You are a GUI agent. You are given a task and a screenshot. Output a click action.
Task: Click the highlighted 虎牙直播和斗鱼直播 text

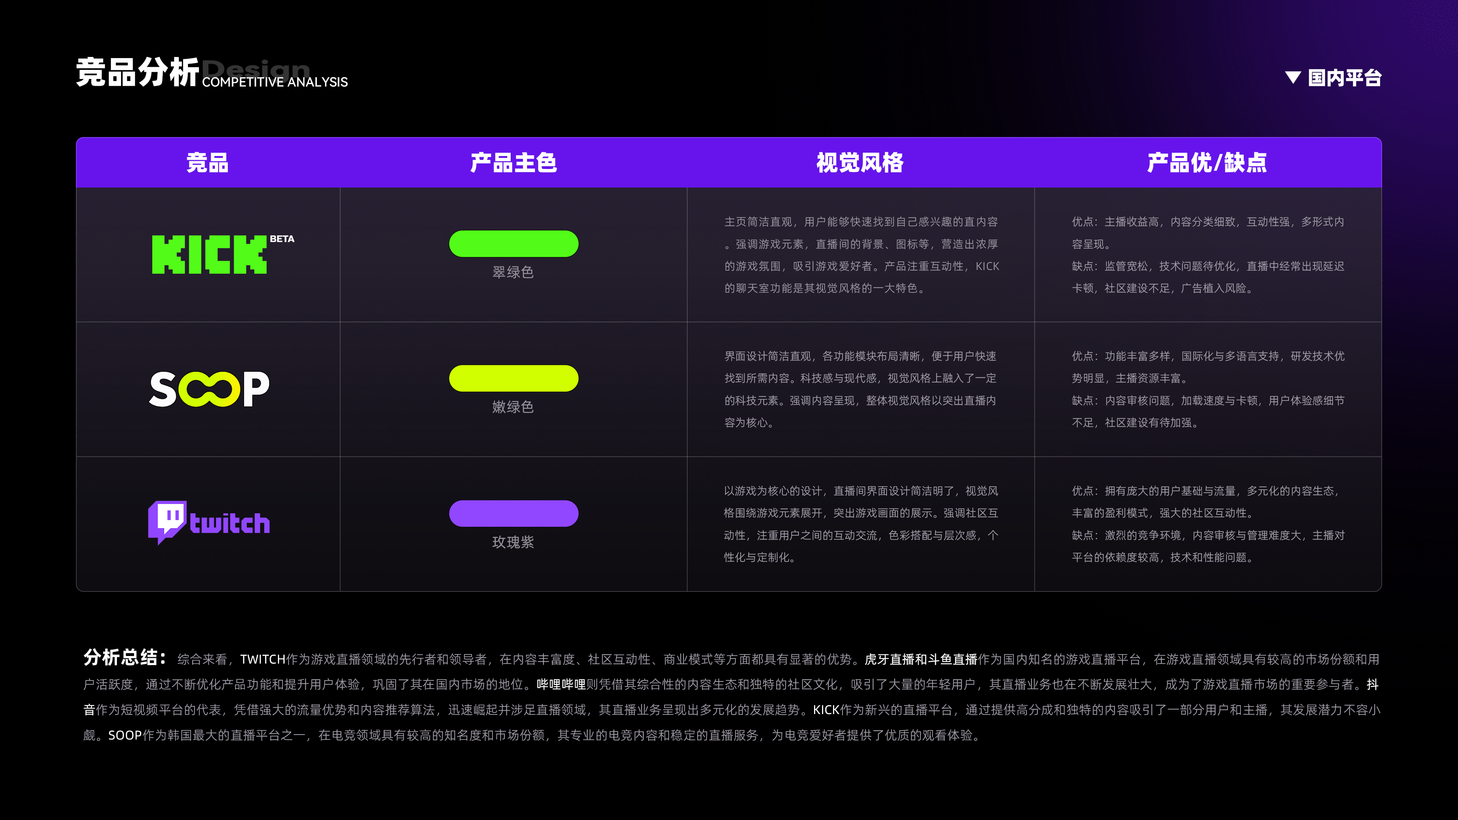921,659
